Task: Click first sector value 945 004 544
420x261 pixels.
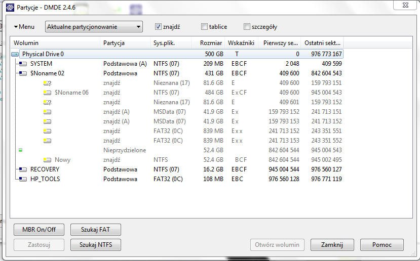Action: click(x=284, y=169)
